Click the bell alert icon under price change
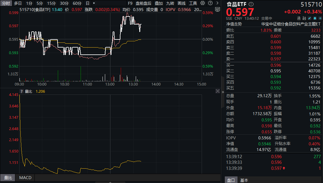Screen dimensions: 323x183 [315, 18]
